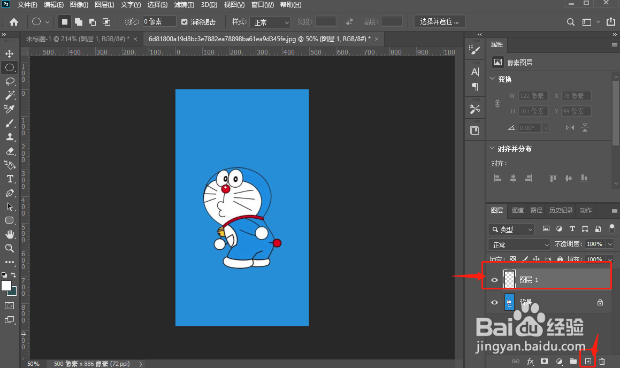The width and height of the screenshot is (620, 368).
Task: Select the Brush tool
Action: tap(10, 124)
